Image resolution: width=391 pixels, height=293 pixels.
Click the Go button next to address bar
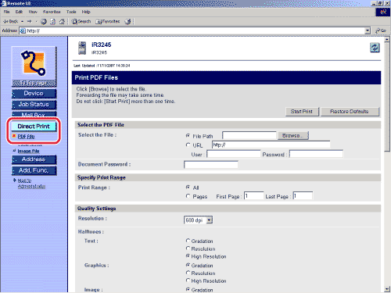click(381, 30)
